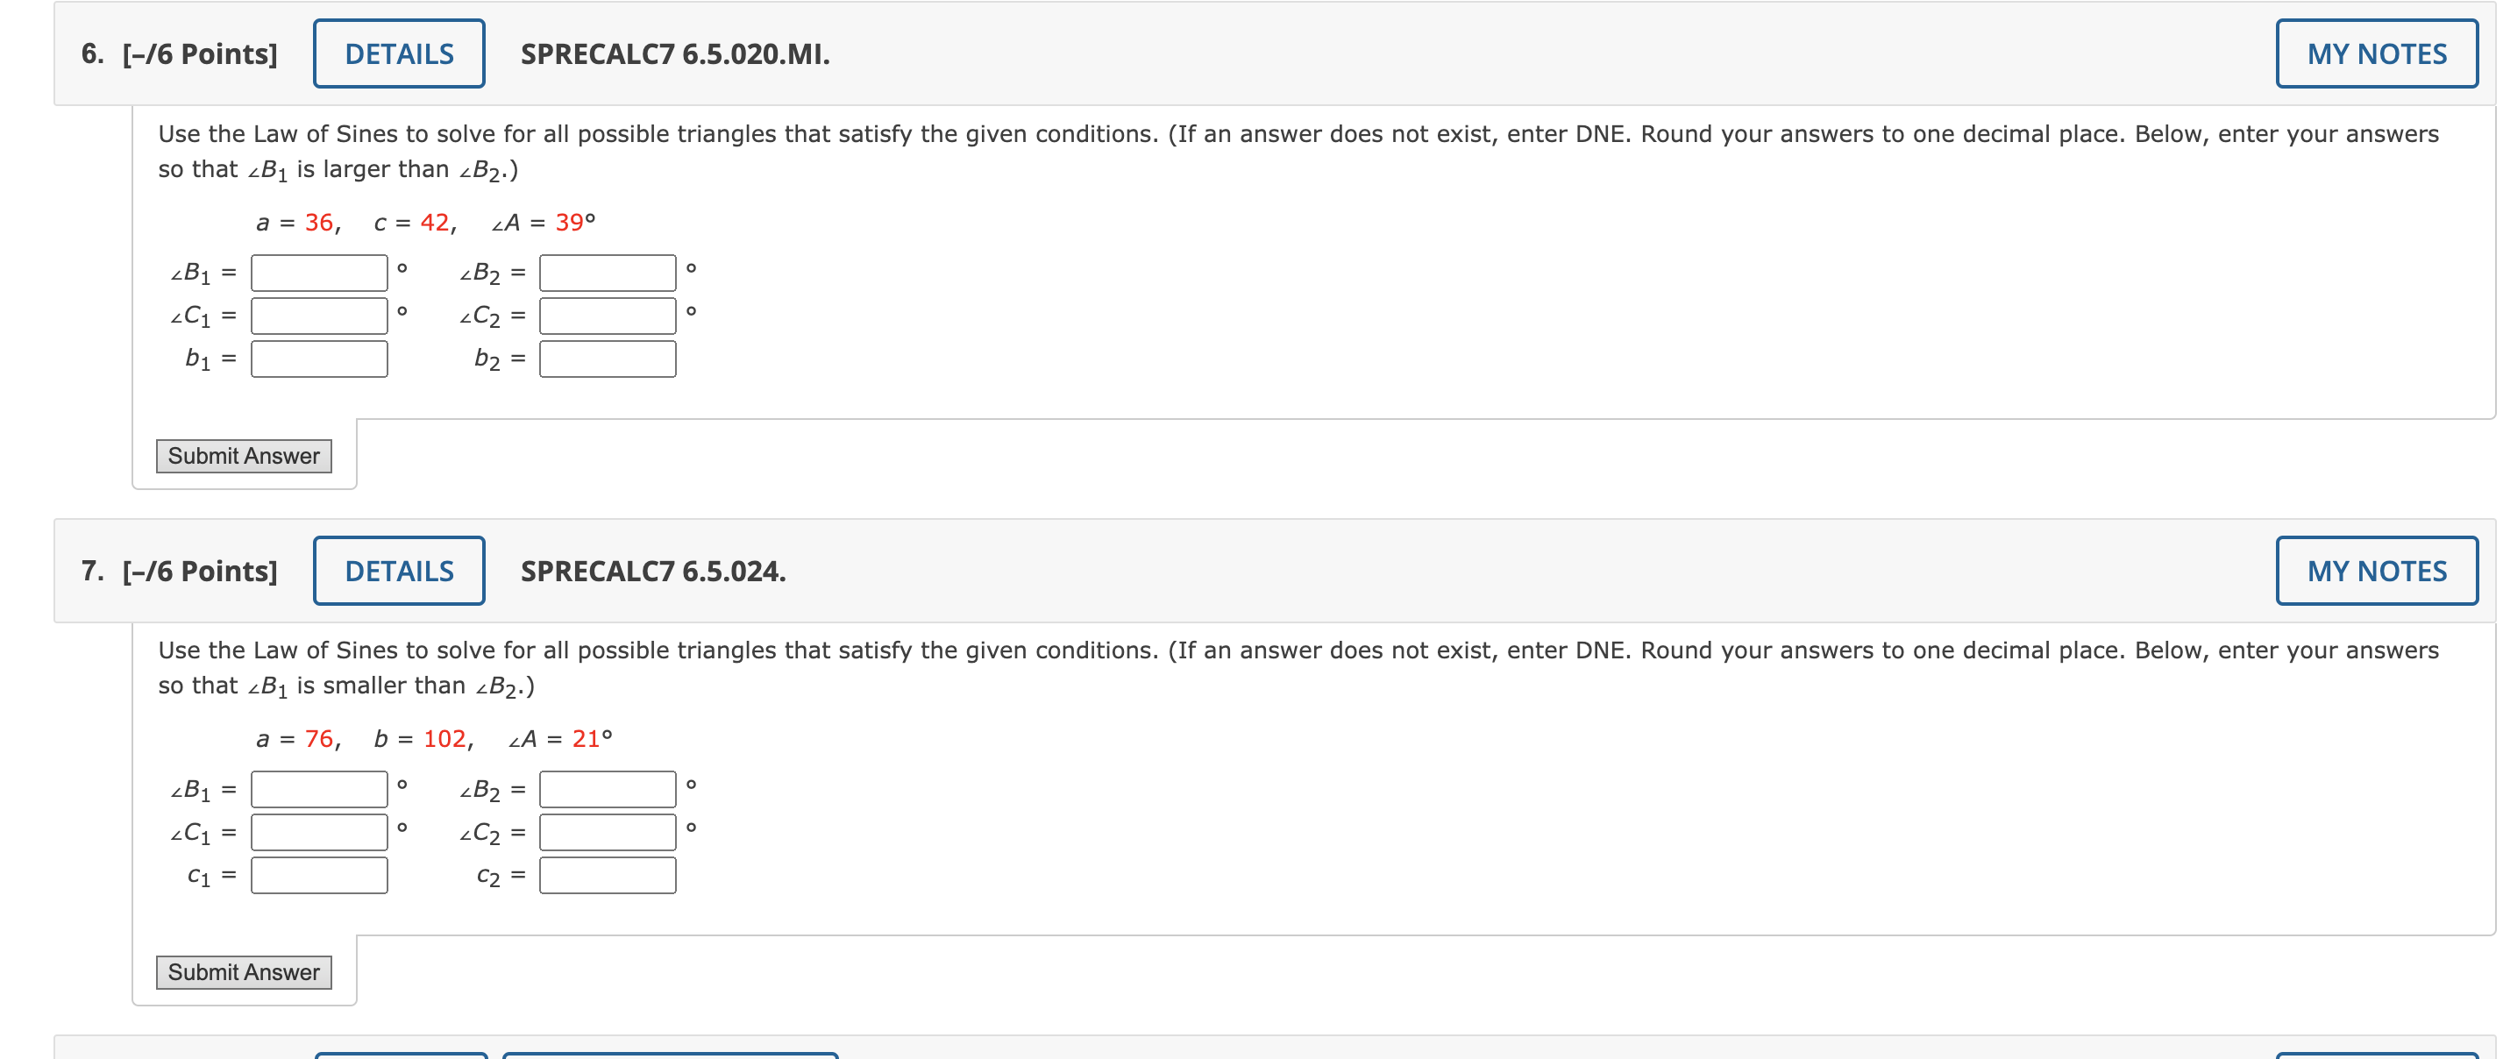Viewport: 2503px width, 1059px height.
Task: Click the SPRECALC7 6.5.020.MI problem title
Action: [x=672, y=55]
